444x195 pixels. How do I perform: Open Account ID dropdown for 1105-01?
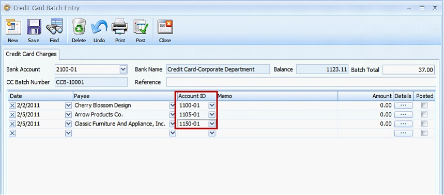click(212, 115)
